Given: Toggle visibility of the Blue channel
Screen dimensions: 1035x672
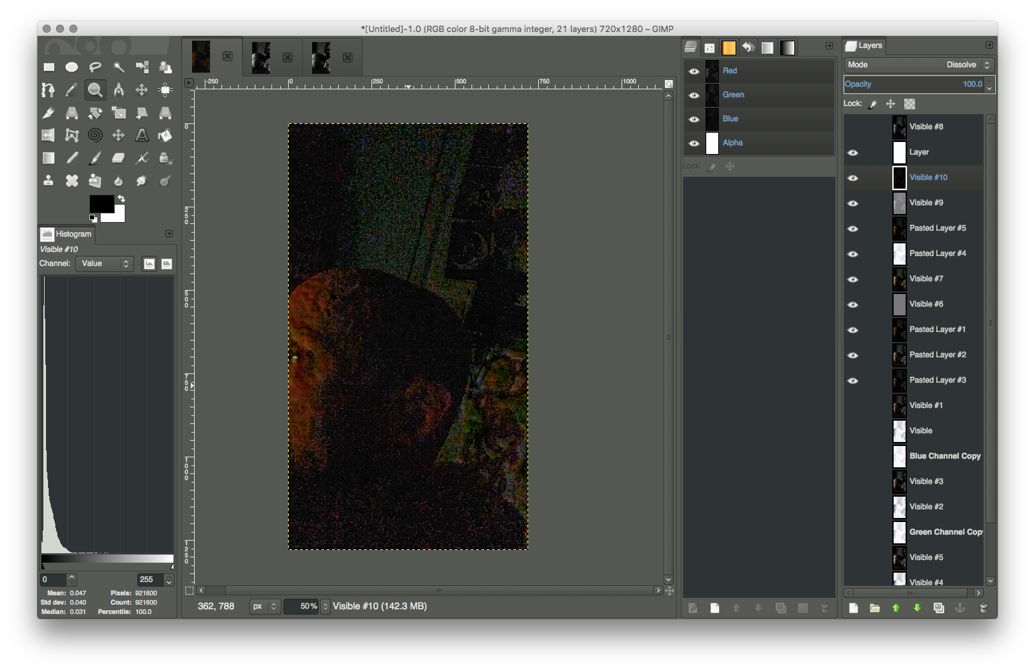Looking at the screenshot, I should click(x=694, y=119).
